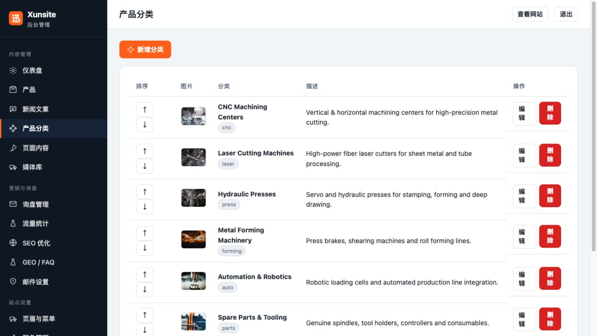597x336 pixels.
Task: Edit the Metal Forming Machinery category
Action: click(x=524, y=237)
